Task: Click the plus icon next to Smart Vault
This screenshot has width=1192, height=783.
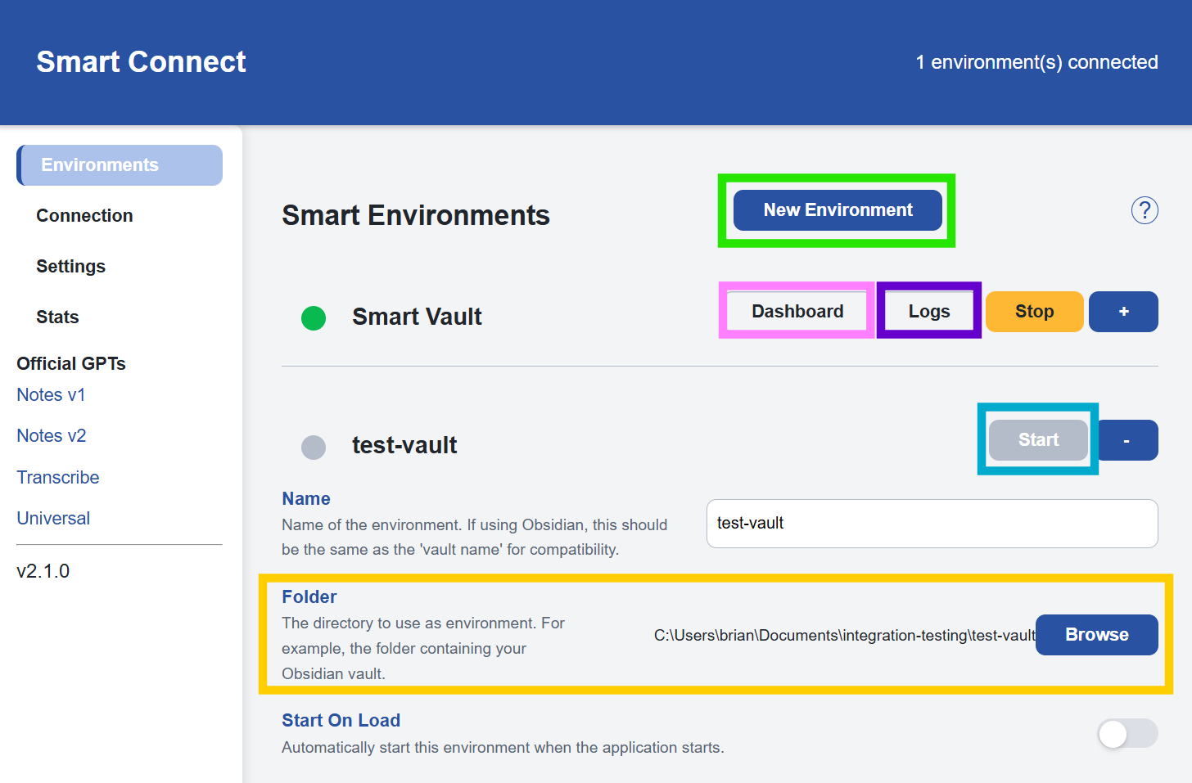Action: click(1123, 312)
